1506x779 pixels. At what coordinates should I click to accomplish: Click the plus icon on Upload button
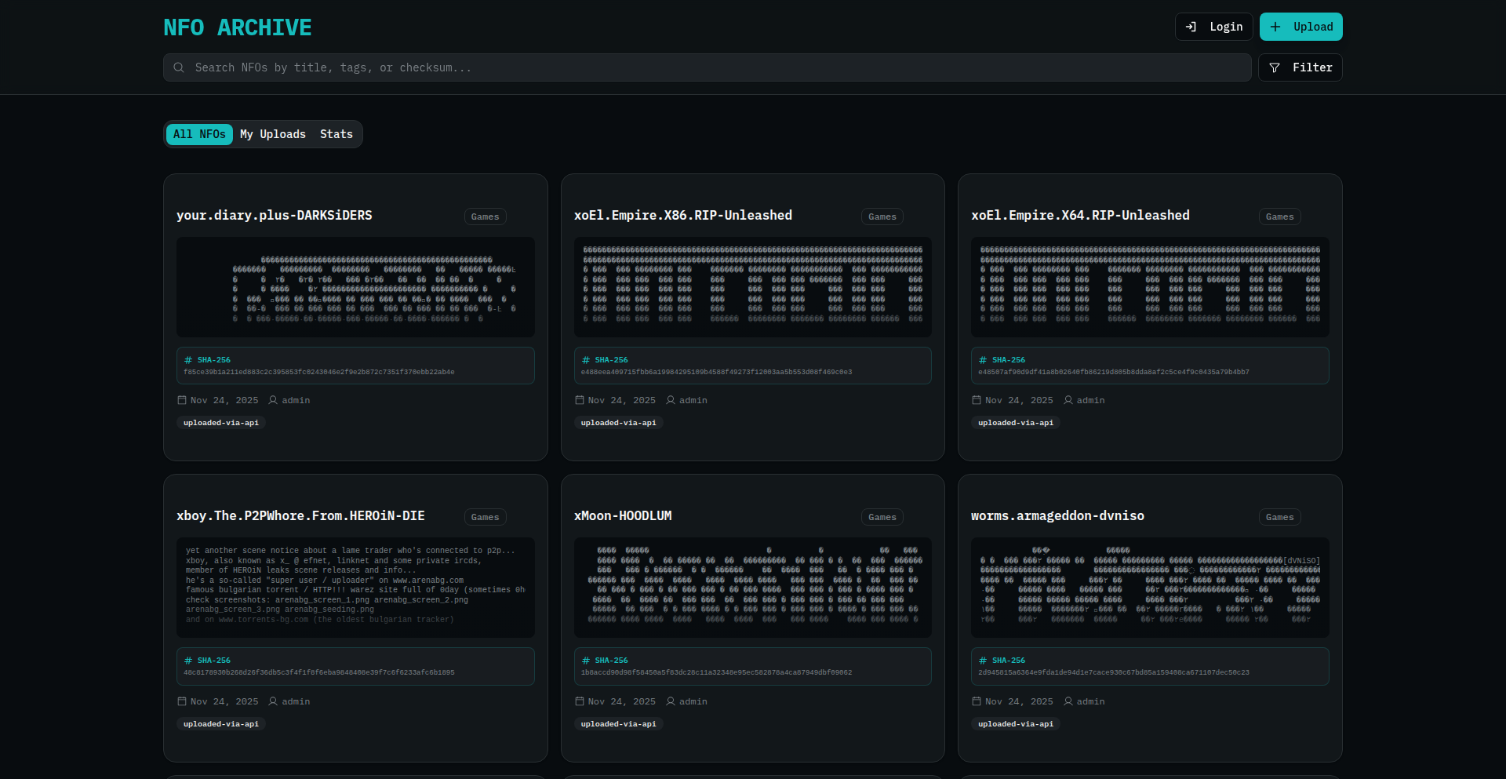pyautogui.click(x=1275, y=27)
